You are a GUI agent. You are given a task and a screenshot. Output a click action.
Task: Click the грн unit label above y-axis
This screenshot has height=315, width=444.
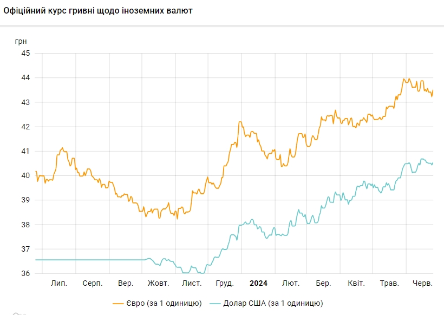[21, 41]
